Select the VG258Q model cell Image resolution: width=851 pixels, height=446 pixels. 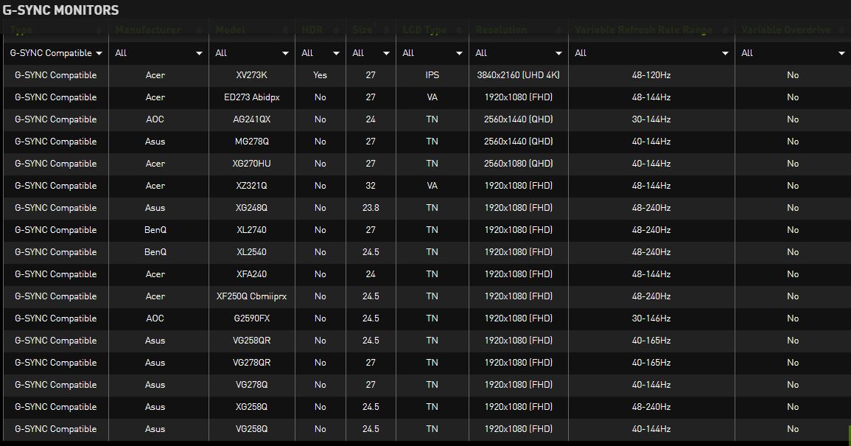click(252, 428)
